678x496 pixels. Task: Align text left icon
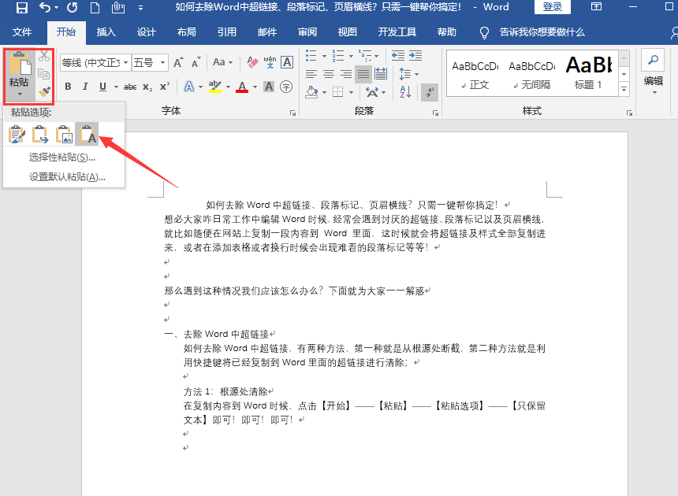click(311, 74)
